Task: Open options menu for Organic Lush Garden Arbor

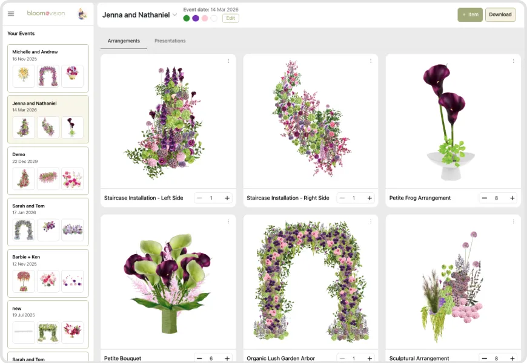Action: coord(371,221)
